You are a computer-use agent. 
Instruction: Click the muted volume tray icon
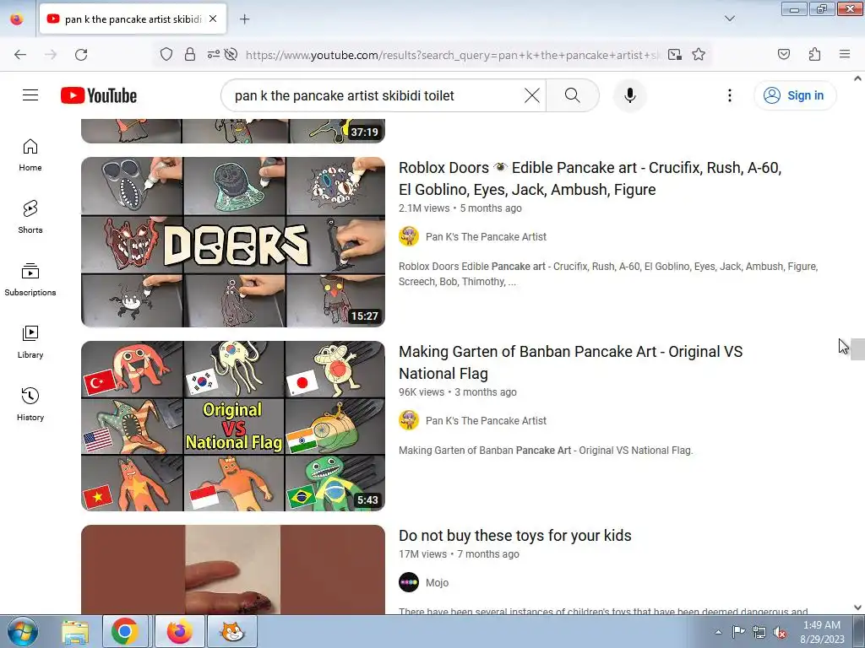tap(780, 633)
